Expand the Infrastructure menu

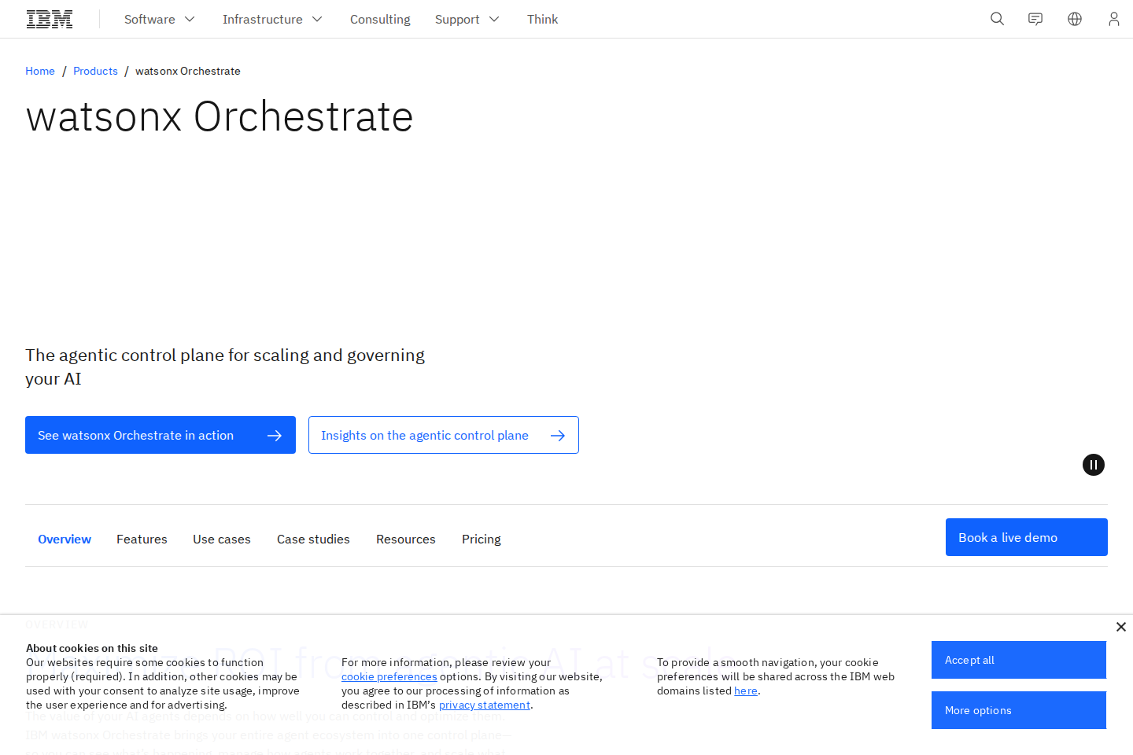point(273,19)
